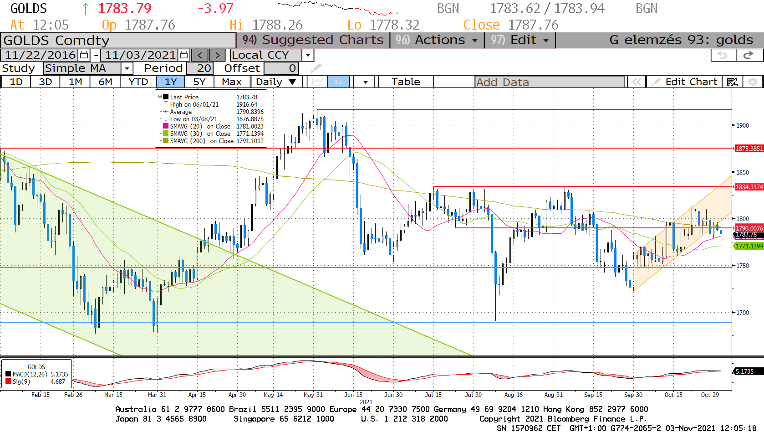Image resolution: width=764 pixels, height=448 pixels.
Task: Open Suggested Charts
Action: click(x=313, y=40)
